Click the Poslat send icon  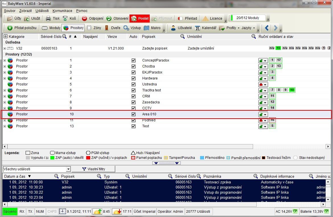click(x=133, y=19)
